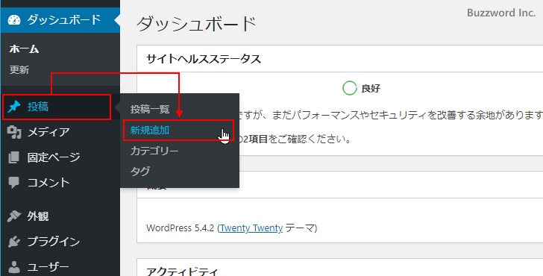Click the paintbrush icon beside 外観
This screenshot has width=543, height=276.
(x=14, y=216)
